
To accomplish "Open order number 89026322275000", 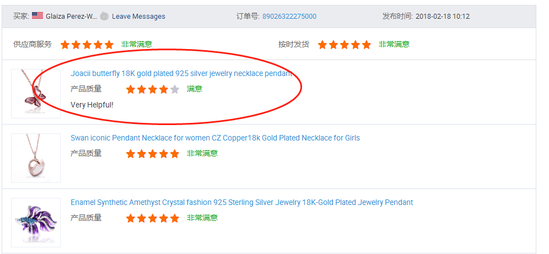I will tap(289, 16).
